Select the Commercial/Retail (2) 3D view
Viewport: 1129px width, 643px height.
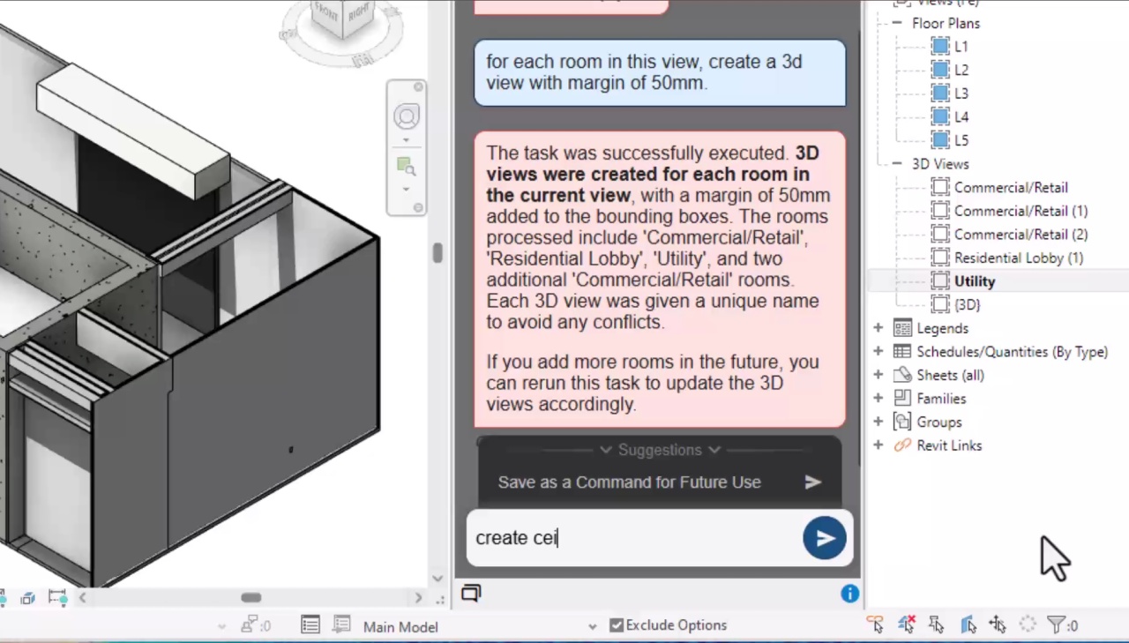point(1021,234)
